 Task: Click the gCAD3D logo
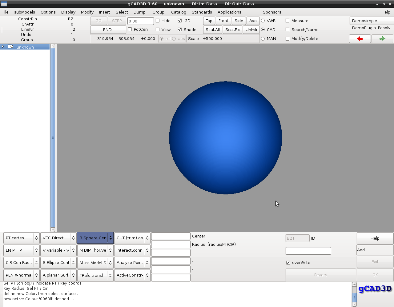[375, 289]
